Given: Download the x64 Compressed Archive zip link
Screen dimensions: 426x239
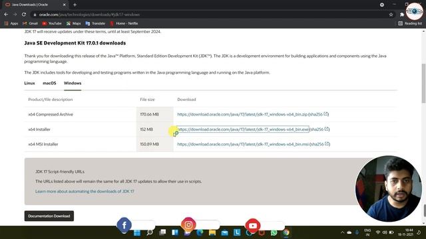Looking at the screenshot, I should (242, 114).
